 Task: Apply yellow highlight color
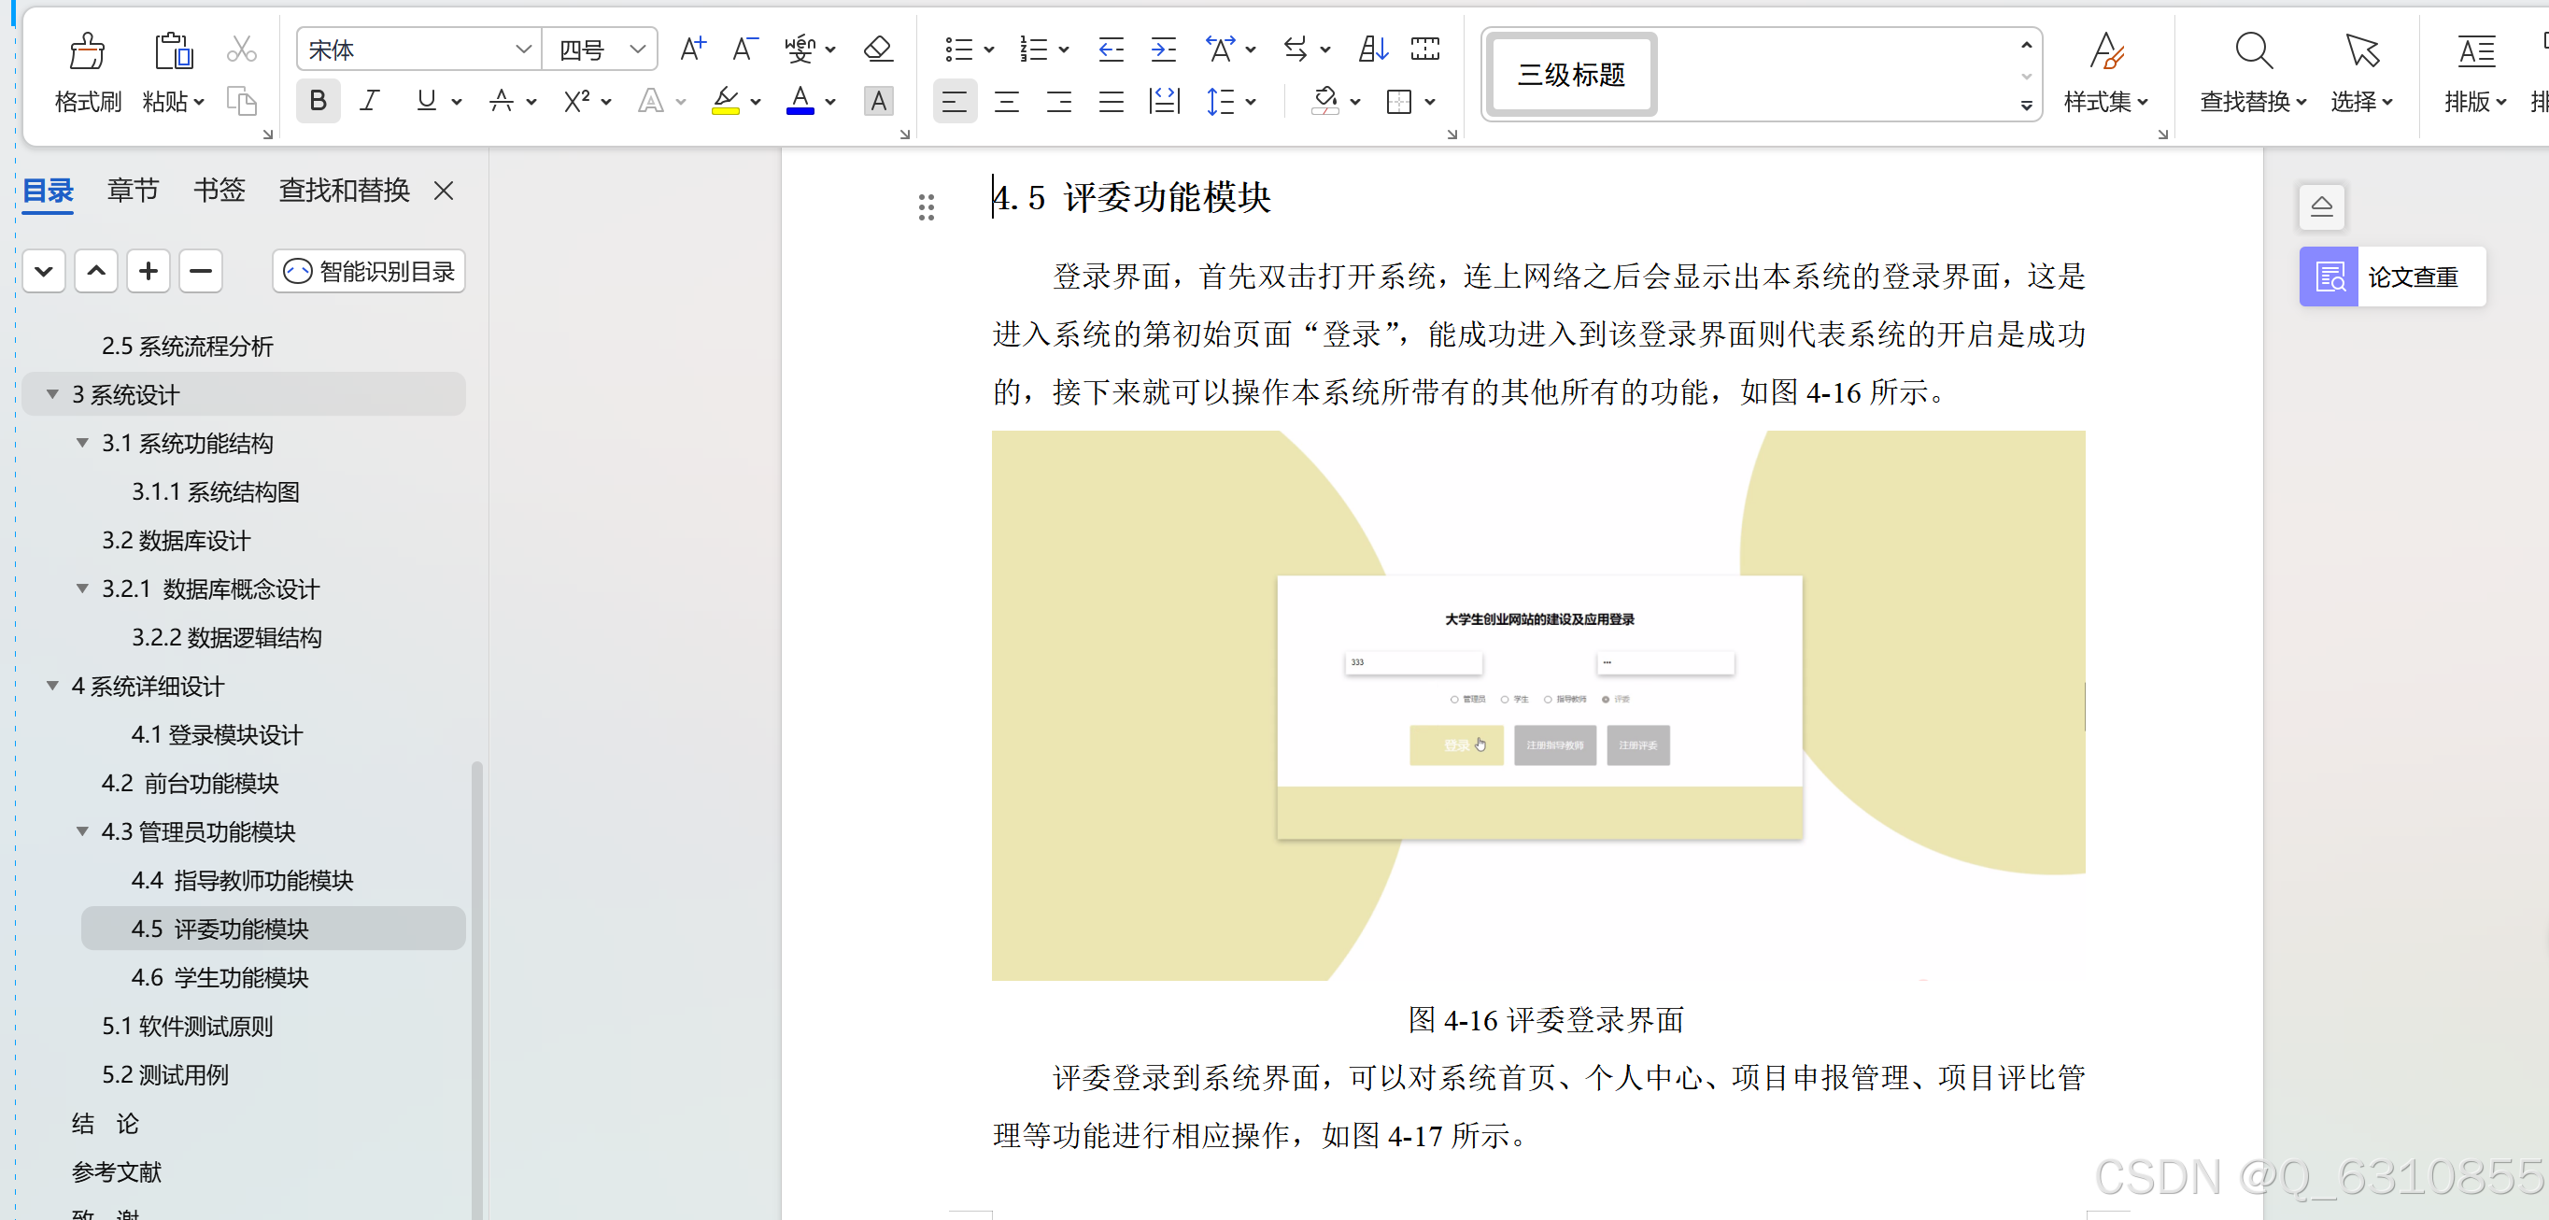click(726, 101)
